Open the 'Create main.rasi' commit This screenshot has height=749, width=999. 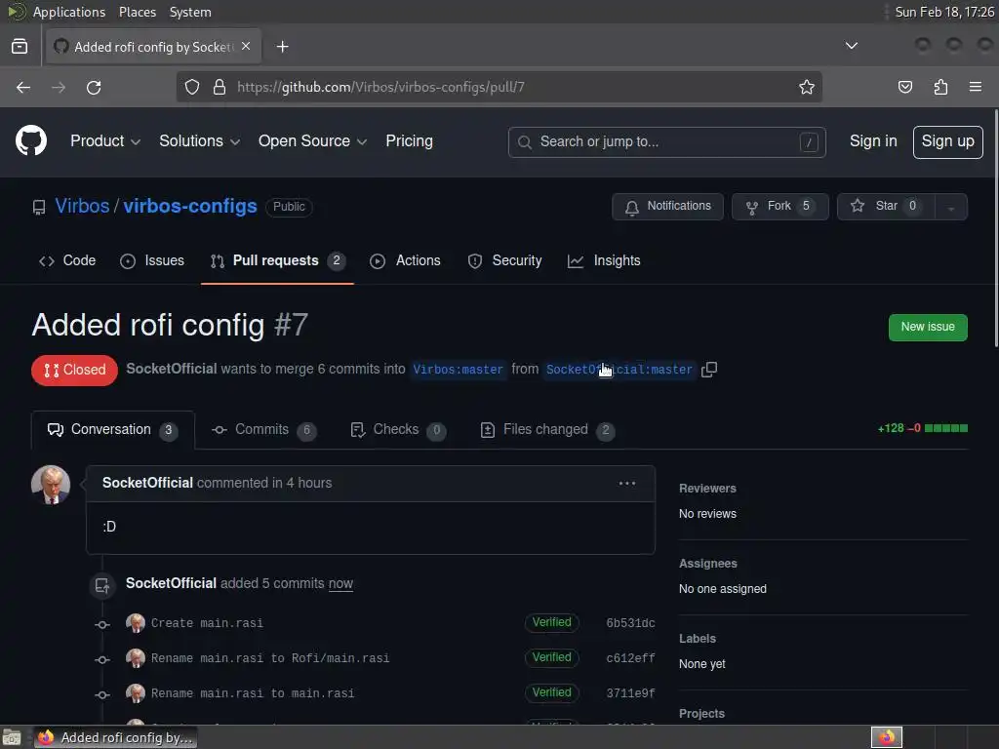pyautogui.click(x=207, y=623)
